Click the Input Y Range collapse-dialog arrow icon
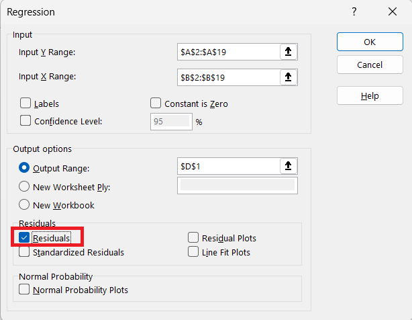412x320 pixels. point(289,52)
